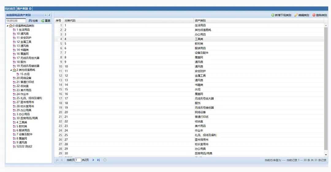
Task: Go to the next page arrow
Action: tap(93, 160)
